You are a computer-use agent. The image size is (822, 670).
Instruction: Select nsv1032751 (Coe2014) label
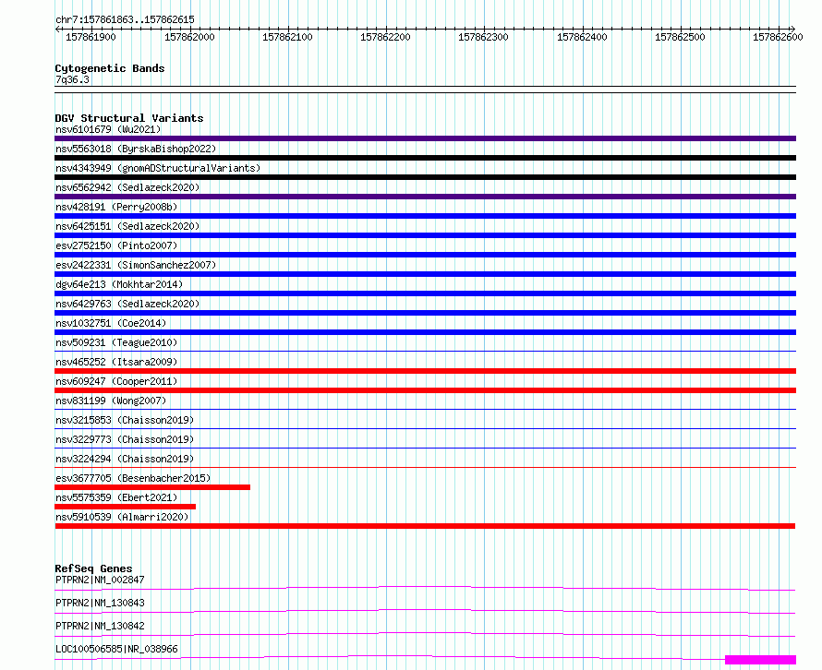[x=111, y=323]
